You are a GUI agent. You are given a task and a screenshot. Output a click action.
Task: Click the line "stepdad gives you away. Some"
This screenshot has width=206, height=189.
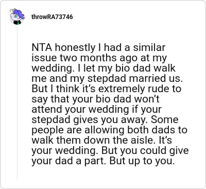pyautogui.click(x=105, y=119)
